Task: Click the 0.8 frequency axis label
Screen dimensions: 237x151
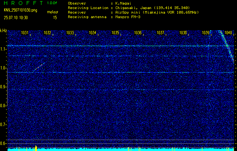Action: 3,106
